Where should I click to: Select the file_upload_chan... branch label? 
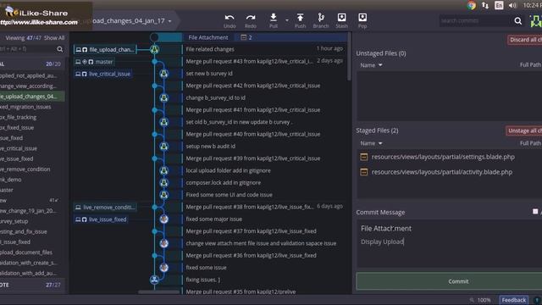coord(105,49)
